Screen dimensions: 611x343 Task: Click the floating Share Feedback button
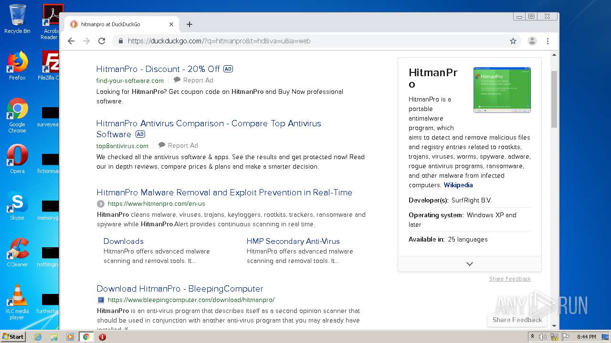pos(517,320)
